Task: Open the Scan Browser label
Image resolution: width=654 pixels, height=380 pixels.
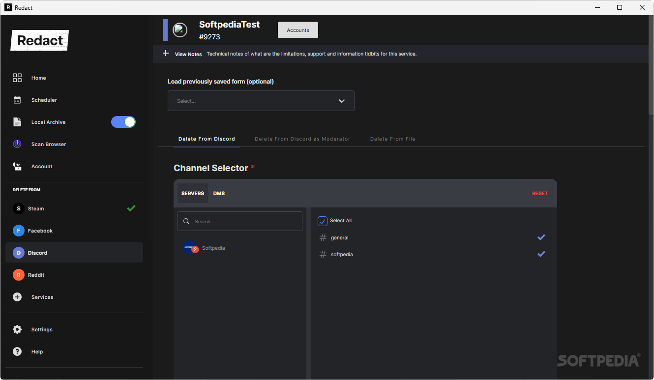Action: tap(49, 144)
